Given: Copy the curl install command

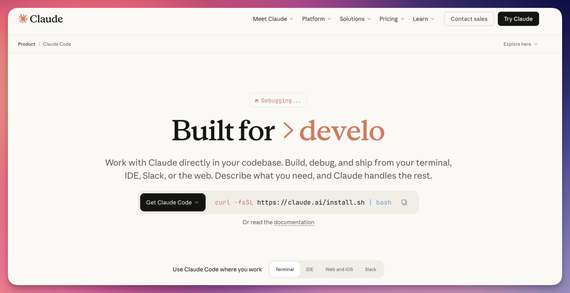Looking at the screenshot, I should point(404,202).
